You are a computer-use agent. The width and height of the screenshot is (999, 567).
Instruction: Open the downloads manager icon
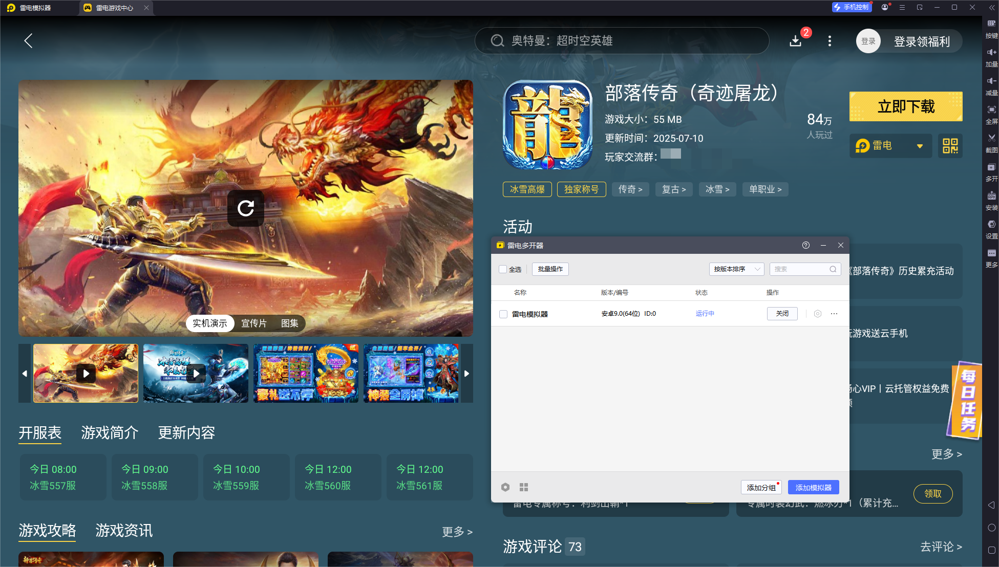click(795, 41)
